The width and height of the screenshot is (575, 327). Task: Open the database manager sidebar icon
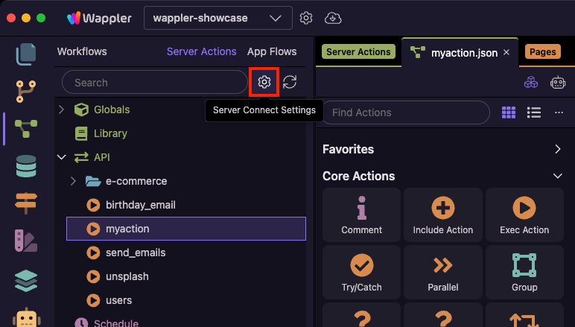[26, 165]
